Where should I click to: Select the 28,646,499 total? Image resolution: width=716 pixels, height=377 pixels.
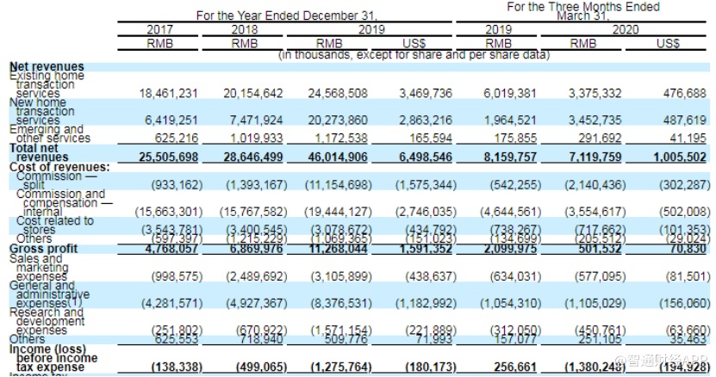click(x=253, y=158)
